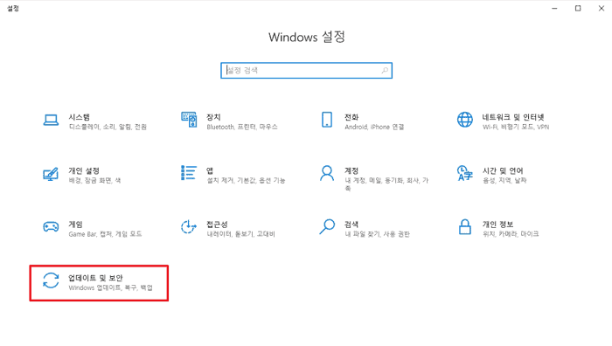Viewport: 612px width, 346px height.
Task: Open the 검색 (Search) magnifier category icon
Action: pyautogui.click(x=327, y=226)
